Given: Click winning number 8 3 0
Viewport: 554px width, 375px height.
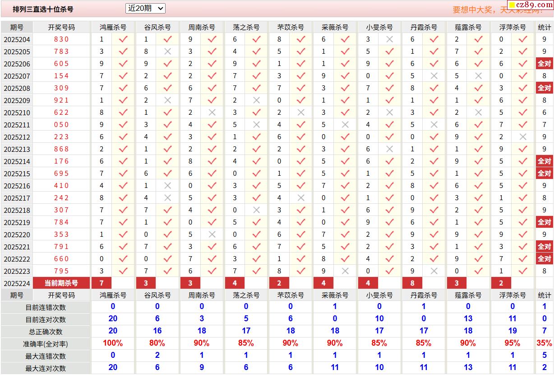Looking at the screenshot, I should [x=61, y=39].
